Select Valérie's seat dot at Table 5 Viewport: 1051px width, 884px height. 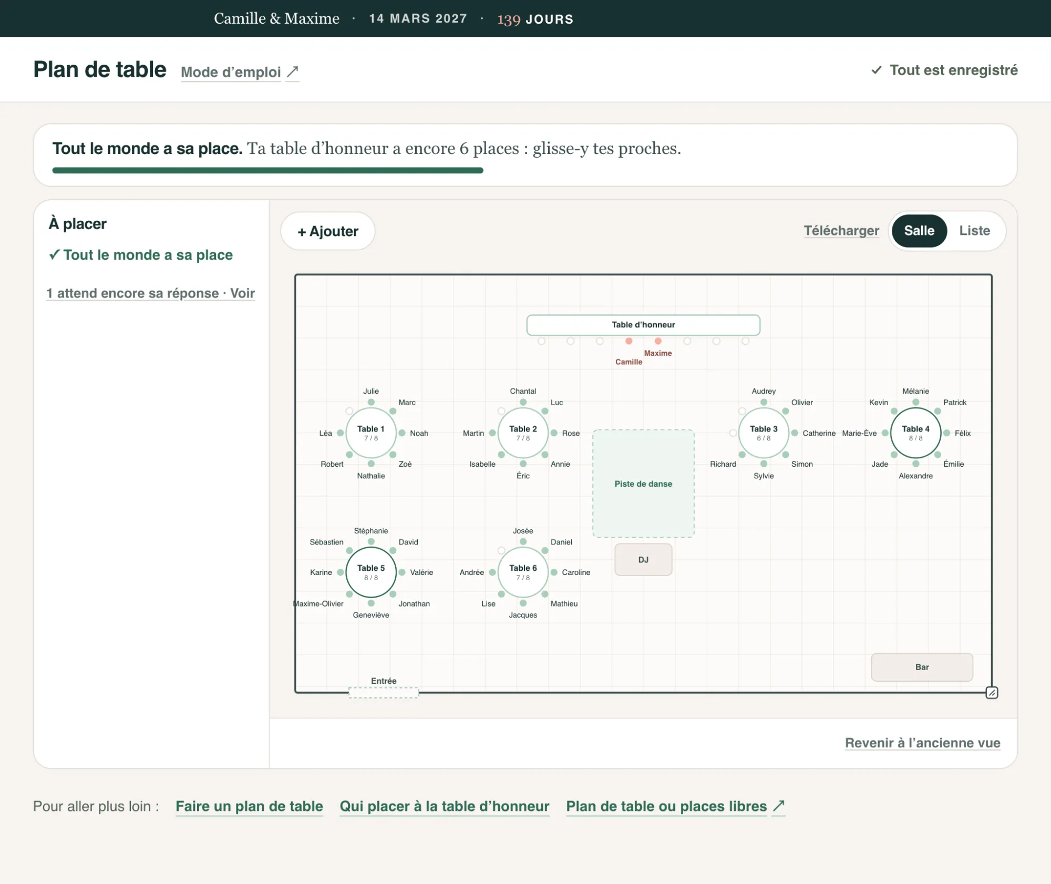402,572
